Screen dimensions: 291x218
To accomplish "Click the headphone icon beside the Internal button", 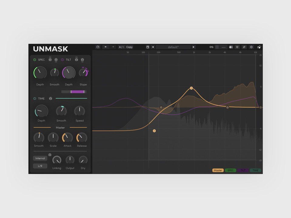I will coord(50,155).
